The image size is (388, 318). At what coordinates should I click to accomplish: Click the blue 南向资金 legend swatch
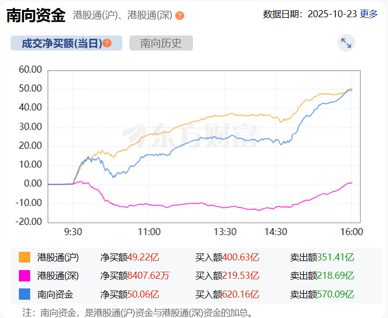coord(25,294)
